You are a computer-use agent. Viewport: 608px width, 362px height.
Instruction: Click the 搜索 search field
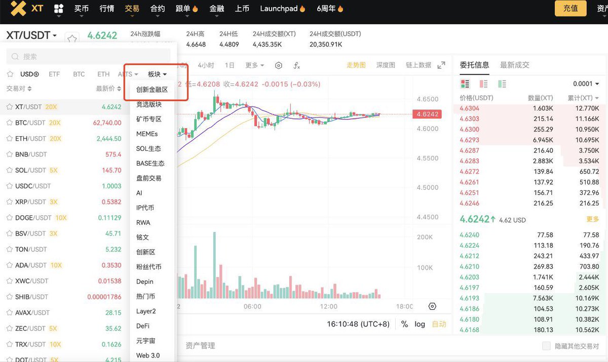[x=88, y=57]
